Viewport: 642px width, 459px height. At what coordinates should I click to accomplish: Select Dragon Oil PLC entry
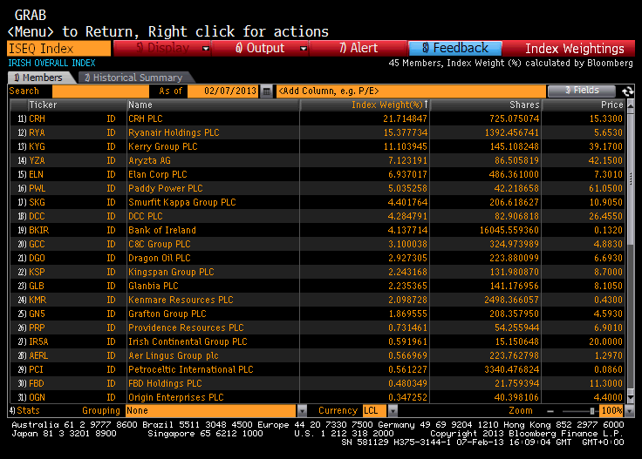point(160,258)
